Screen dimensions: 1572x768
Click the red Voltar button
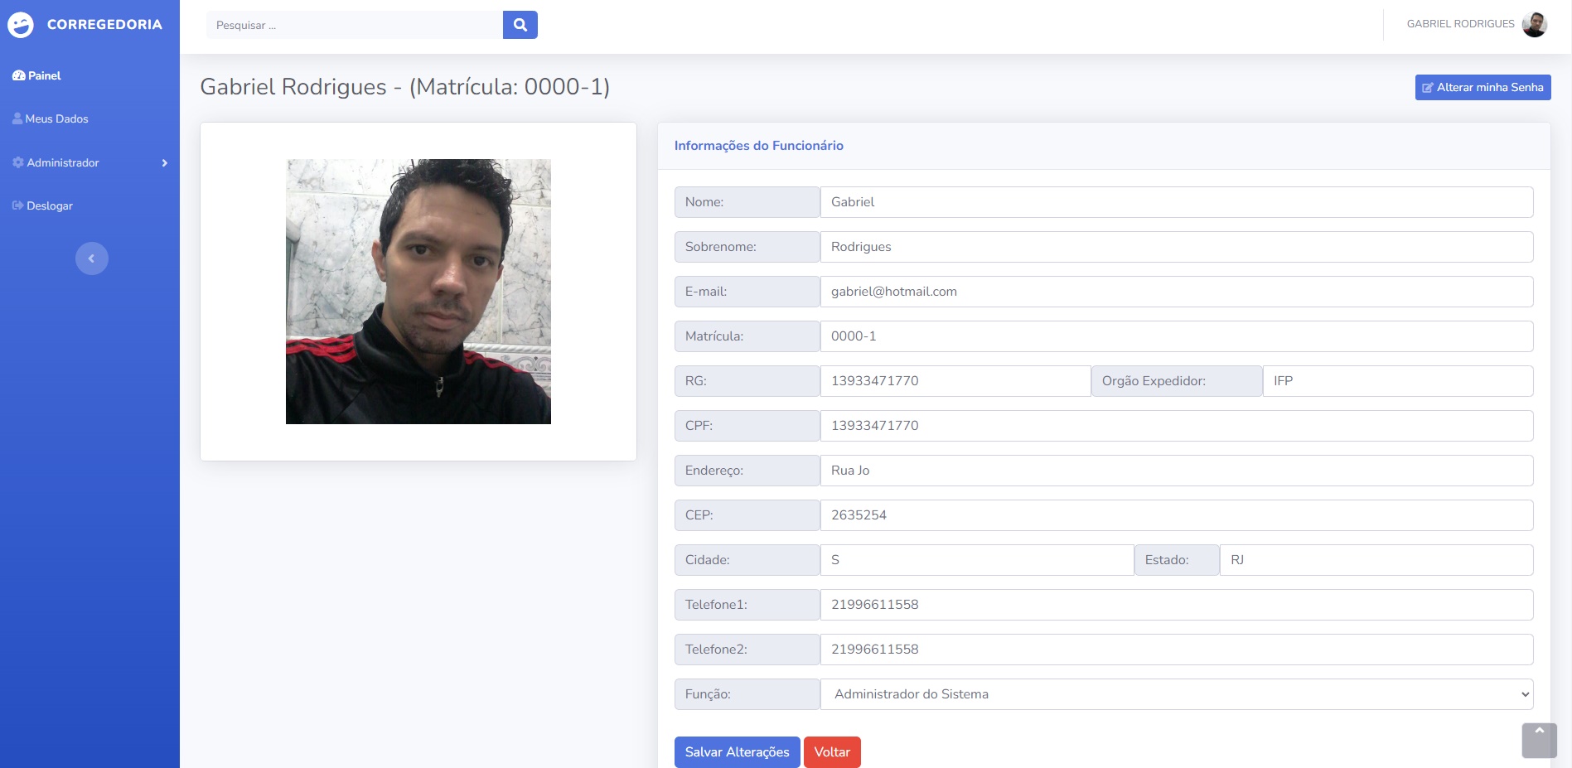coord(832,752)
